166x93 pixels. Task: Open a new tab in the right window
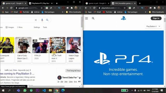140,3
